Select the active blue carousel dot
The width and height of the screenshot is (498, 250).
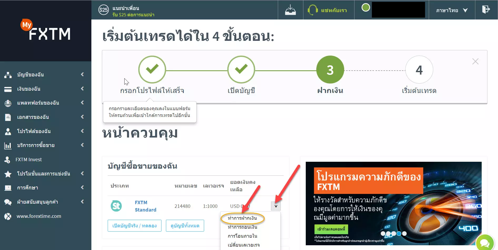tap(399, 233)
